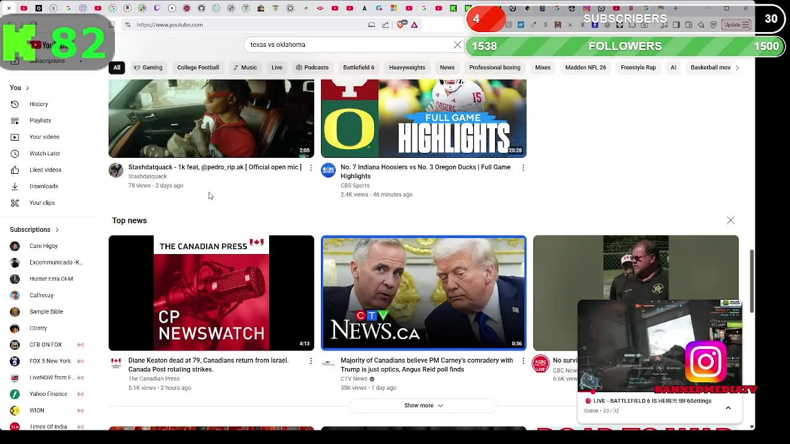Select the Music filter chip
790x444 pixels.
point(245,67)
